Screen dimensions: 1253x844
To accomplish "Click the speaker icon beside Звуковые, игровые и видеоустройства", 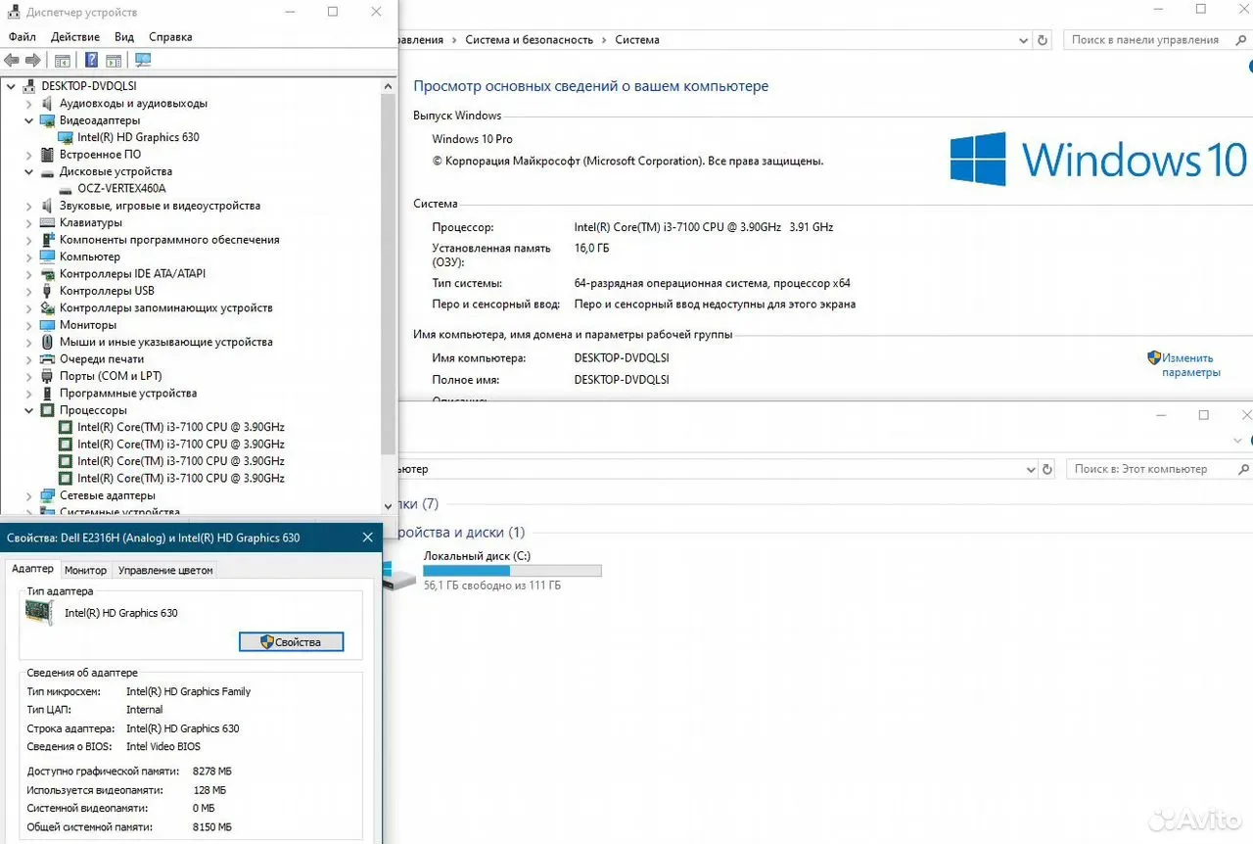I will coord(48,206).
